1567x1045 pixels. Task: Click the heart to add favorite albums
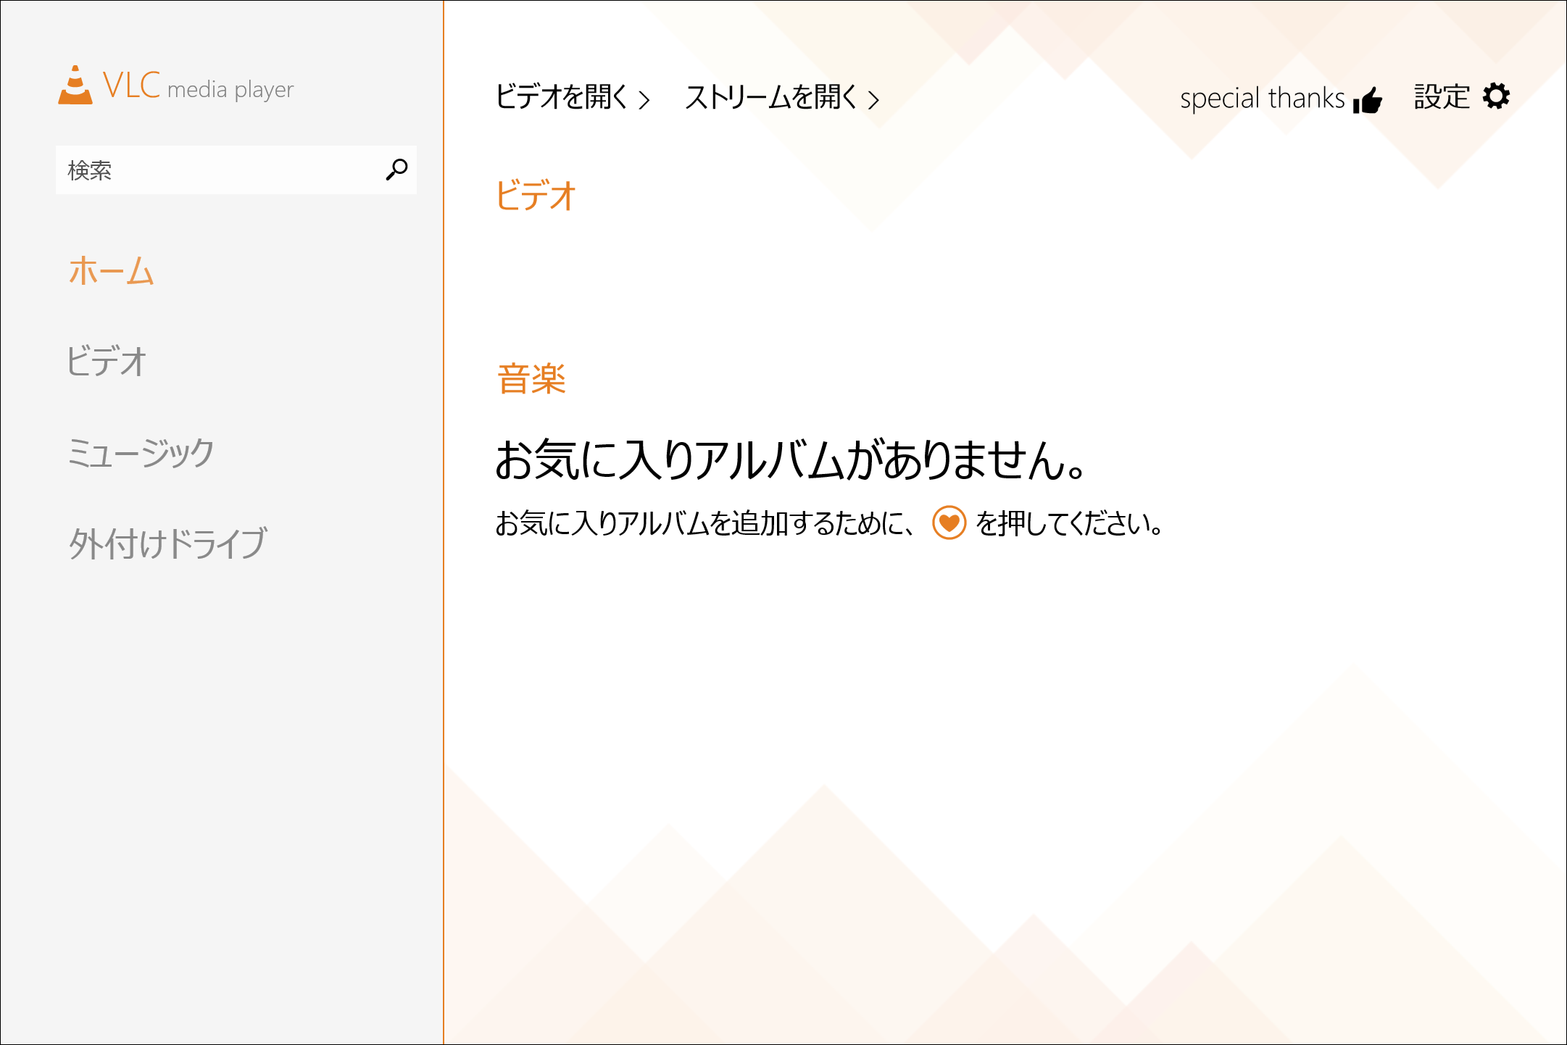(x=948, y=524)
